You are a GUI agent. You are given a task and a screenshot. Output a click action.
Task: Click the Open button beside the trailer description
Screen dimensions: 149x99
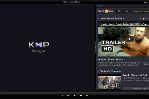click(x=146, y=64)
